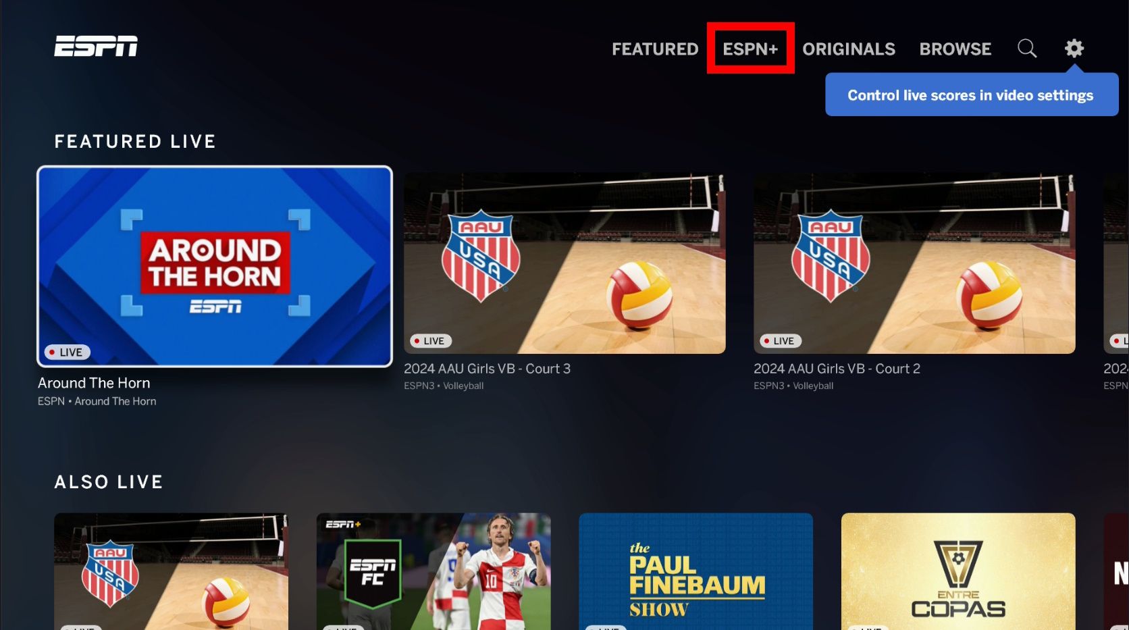The height and width of the screenshot is (630, 1129).
Task: Click the ESPN logo in the header
Action: coord(96,46)
